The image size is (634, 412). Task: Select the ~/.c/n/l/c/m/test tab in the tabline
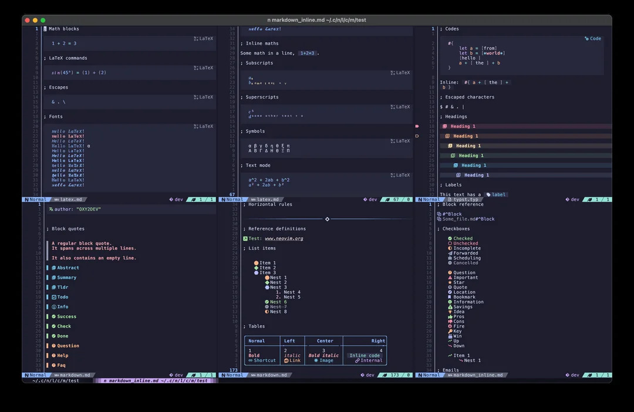click(x=56, y=380)
